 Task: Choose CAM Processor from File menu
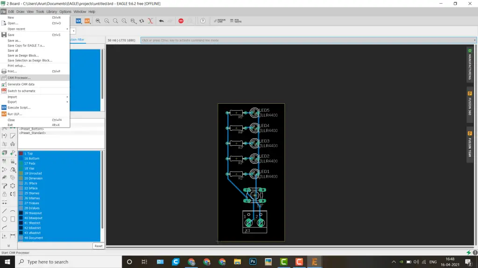click(x=35, y=78)
